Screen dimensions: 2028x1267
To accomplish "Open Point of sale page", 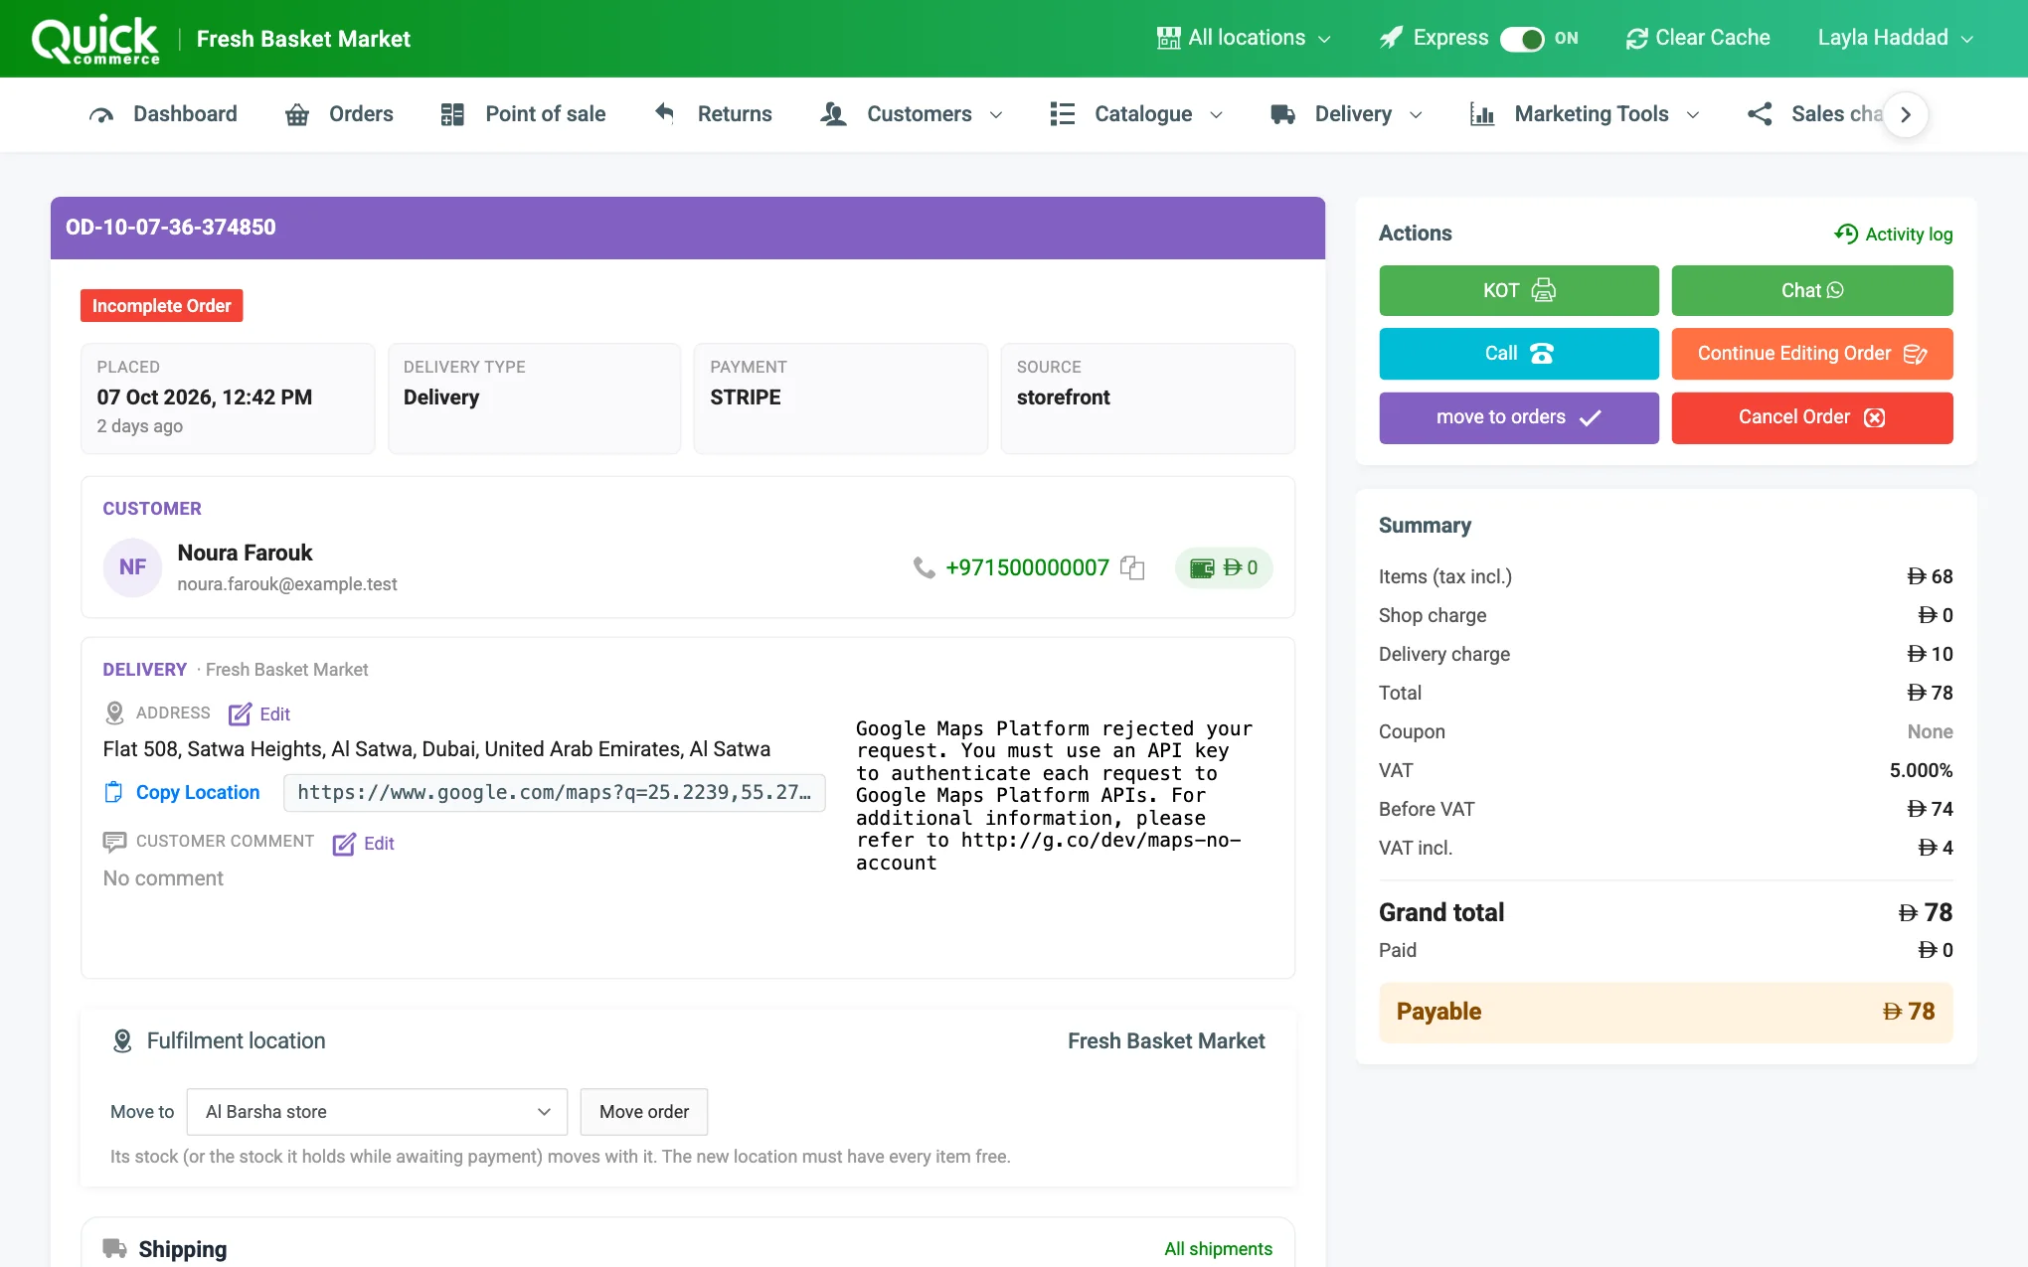I will pyautogui.click(x=523, y=114).
